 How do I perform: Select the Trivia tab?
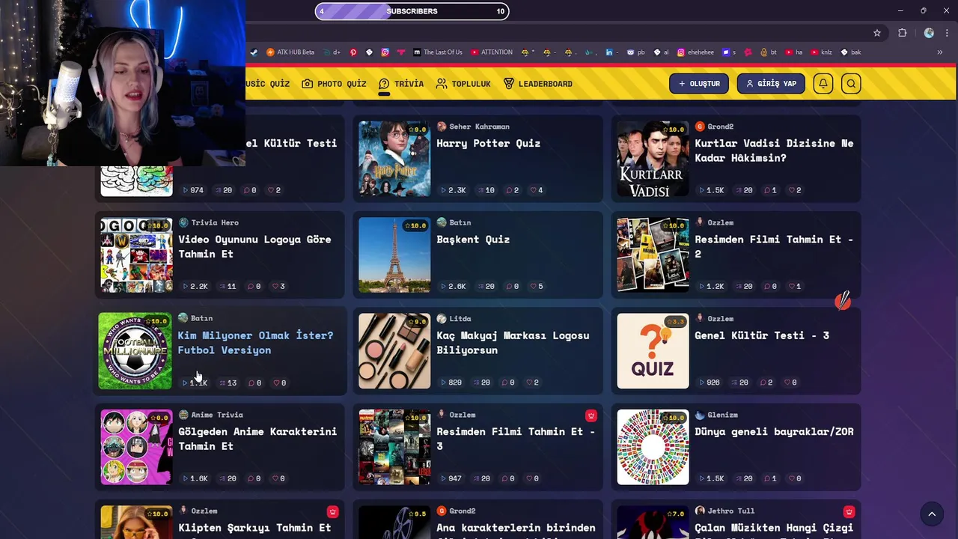401,84
